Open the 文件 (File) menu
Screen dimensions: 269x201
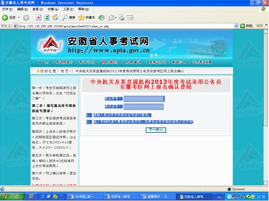(7, 9)
